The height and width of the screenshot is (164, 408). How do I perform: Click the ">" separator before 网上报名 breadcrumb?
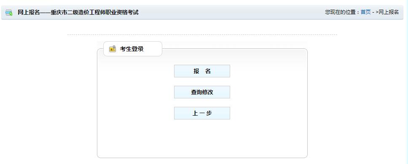click(377, 12)
